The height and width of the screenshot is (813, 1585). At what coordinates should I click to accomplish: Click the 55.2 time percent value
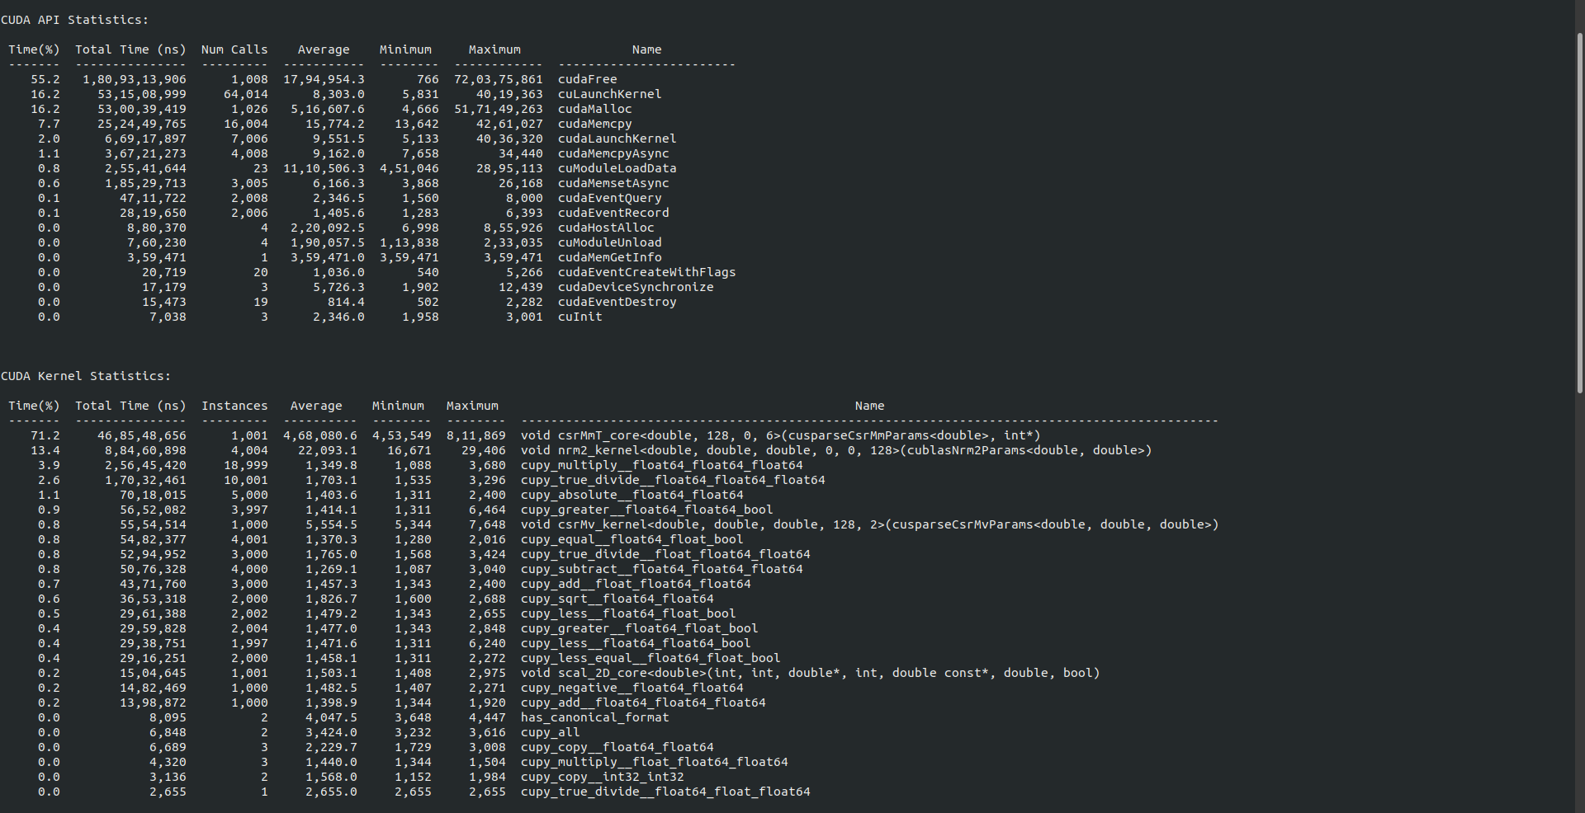point(45,79)
